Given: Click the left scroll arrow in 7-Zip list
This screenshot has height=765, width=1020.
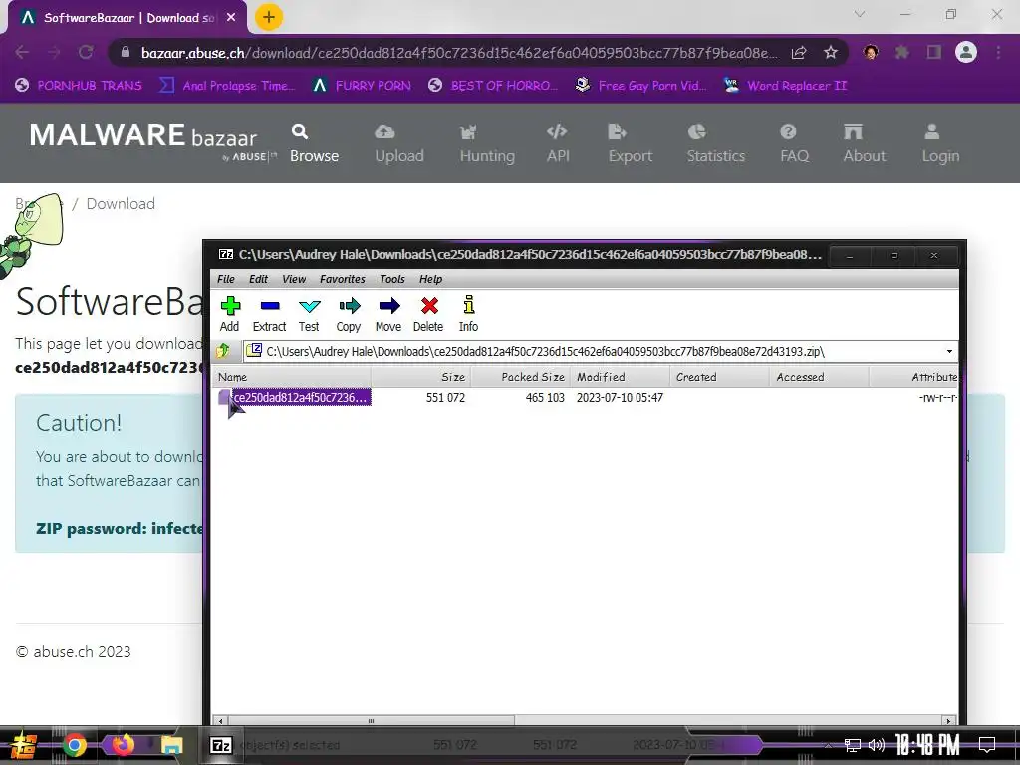Looking at the screenshot, I should (x=221, y=721).
